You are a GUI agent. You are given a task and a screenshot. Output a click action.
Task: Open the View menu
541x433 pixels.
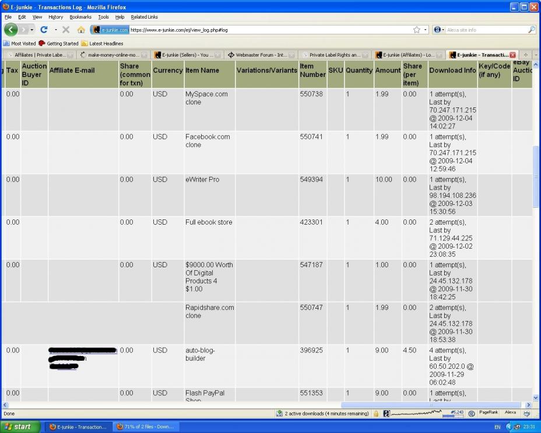point(37,17)
